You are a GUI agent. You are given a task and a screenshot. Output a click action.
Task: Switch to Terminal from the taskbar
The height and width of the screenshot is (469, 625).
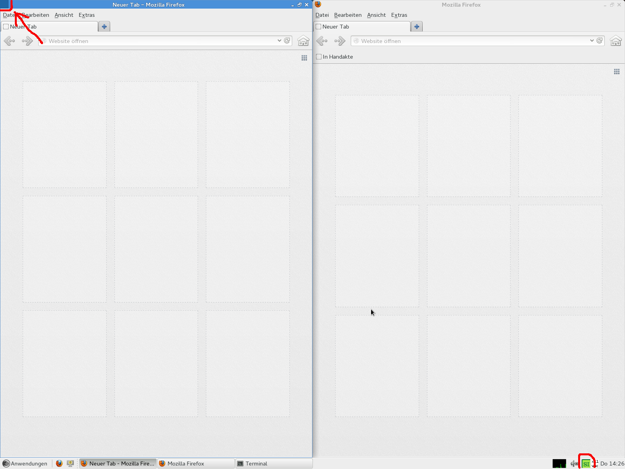point(273,464)
